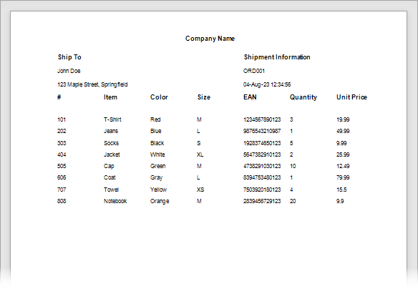
Task: Click the Jacket item cell
Action: tap(112, 155)
